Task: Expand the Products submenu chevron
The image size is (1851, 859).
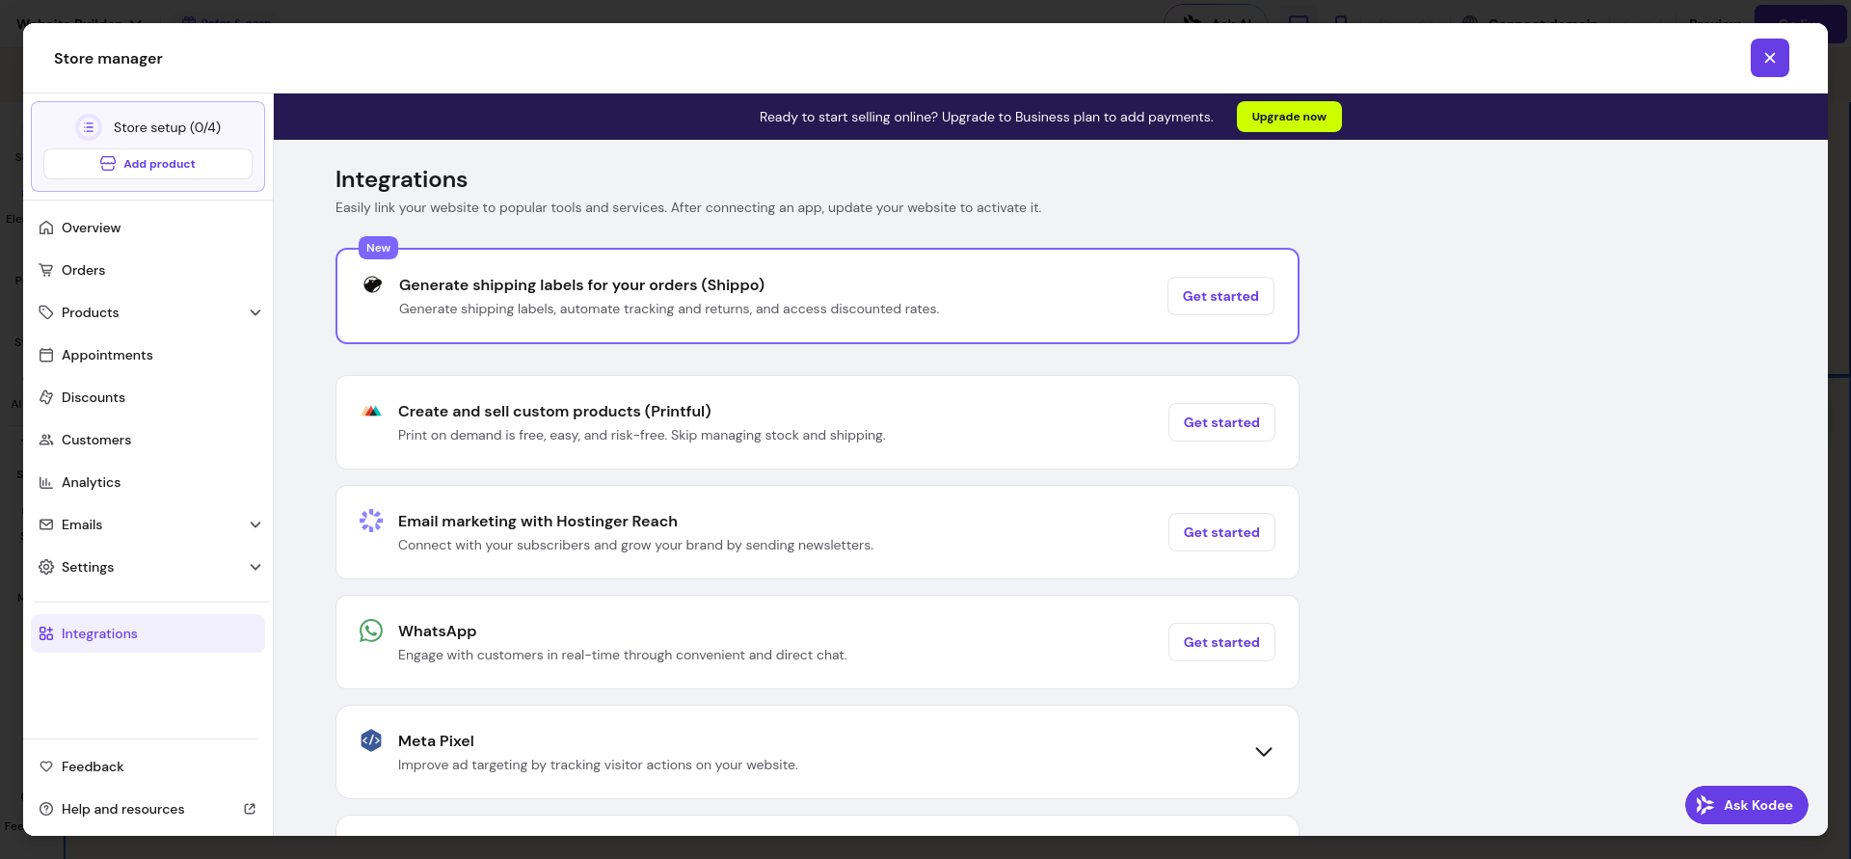Action: click(255, 312)
